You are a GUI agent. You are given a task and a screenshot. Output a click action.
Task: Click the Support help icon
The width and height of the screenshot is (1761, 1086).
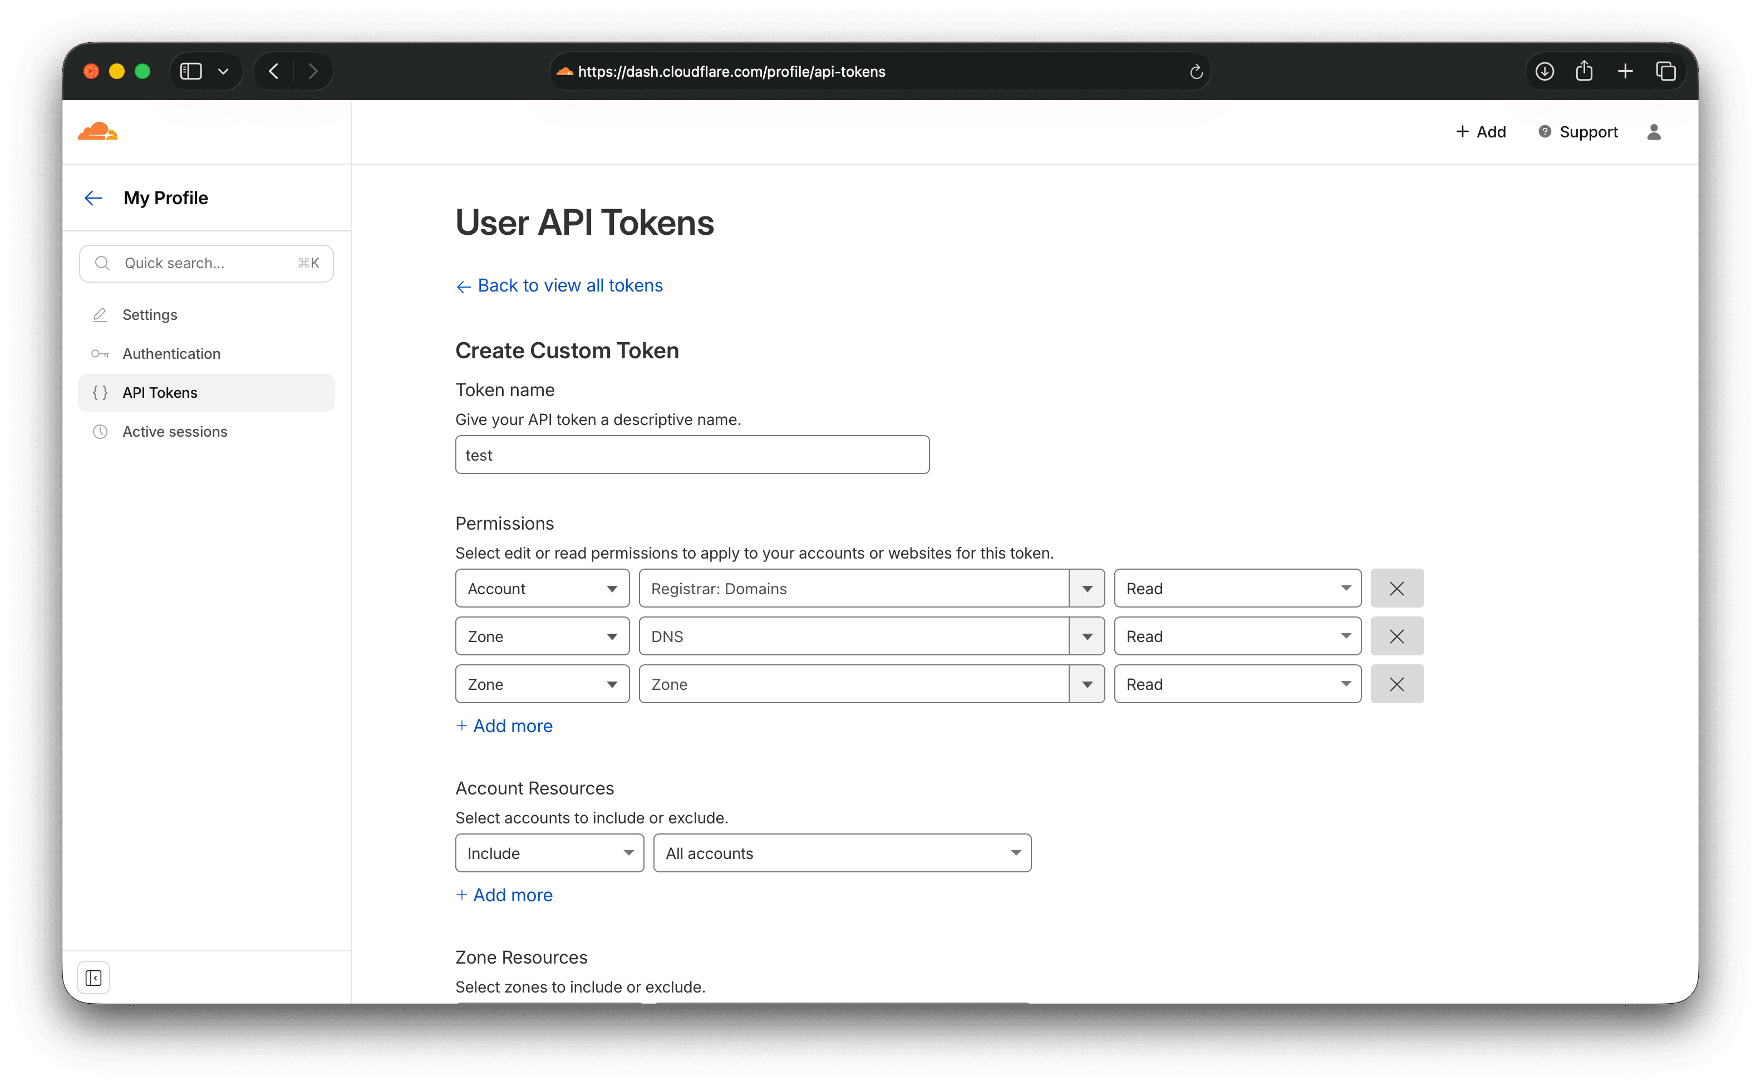pos(1544,131)
